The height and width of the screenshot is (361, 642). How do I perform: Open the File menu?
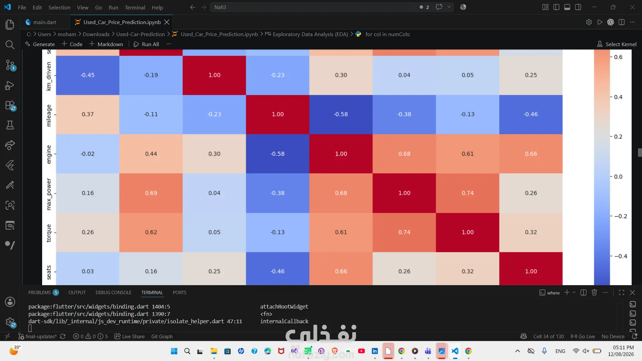coord(22,7)
